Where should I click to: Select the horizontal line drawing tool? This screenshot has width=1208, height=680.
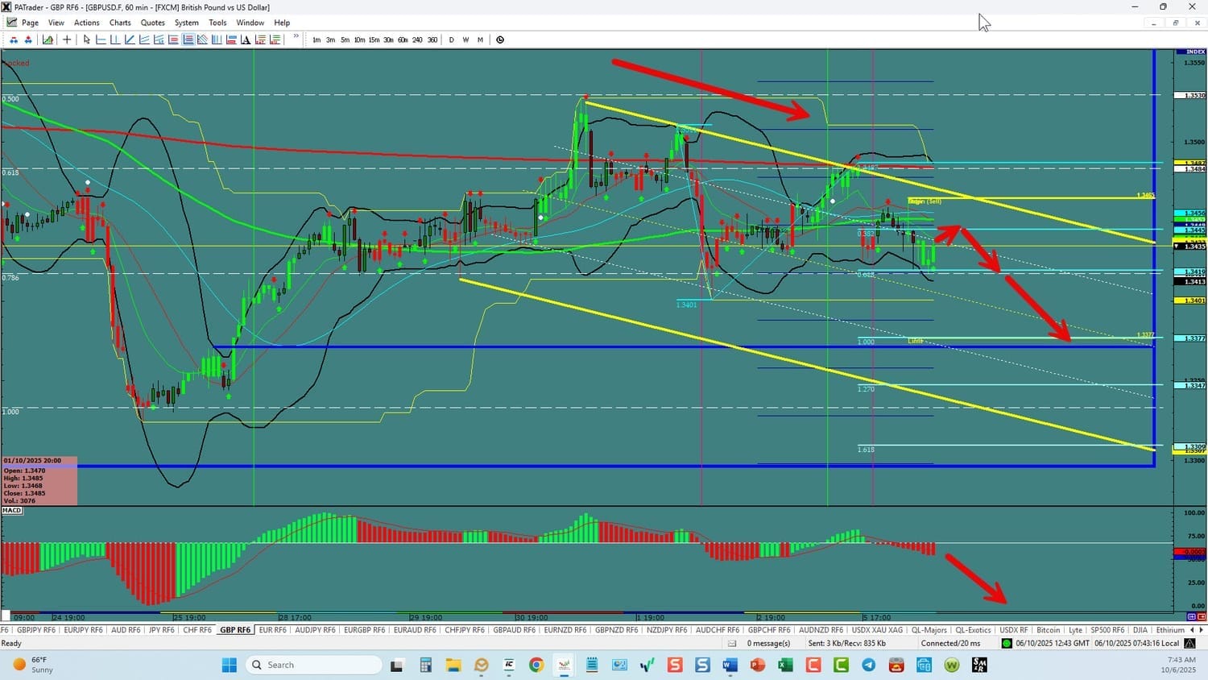pyautogui.click(x=101, y=39)
